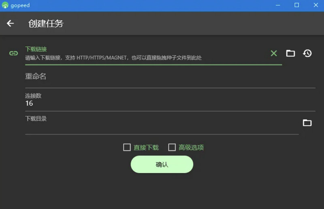
Task: Close the gopeed window
Action: click(x=316, y=5)
